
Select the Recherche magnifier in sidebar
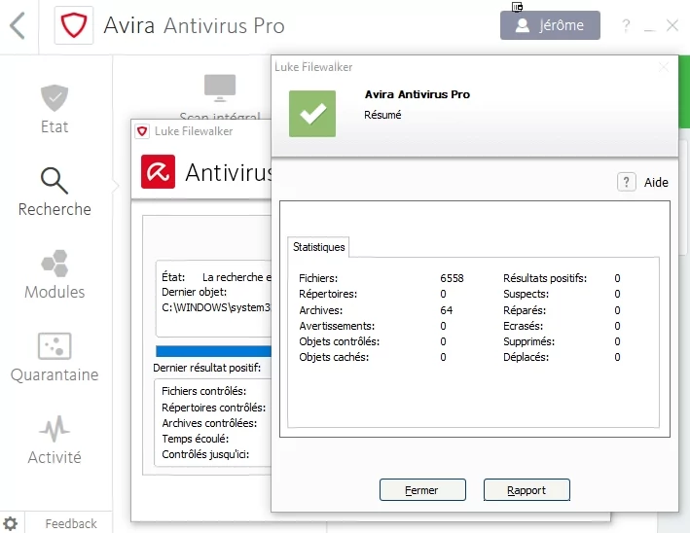(54, 192)
